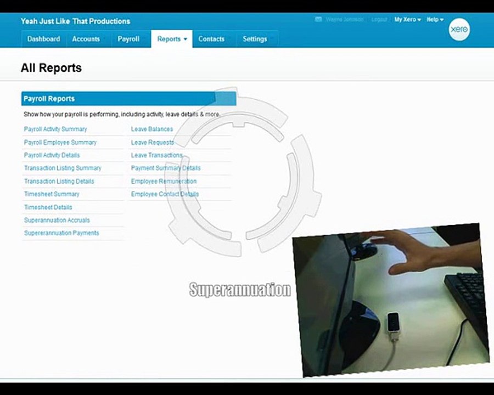Open the Help dropdown menu
The height and width of the screenshot is (395, 494).
pyautogui.click(x=435, y=20)
